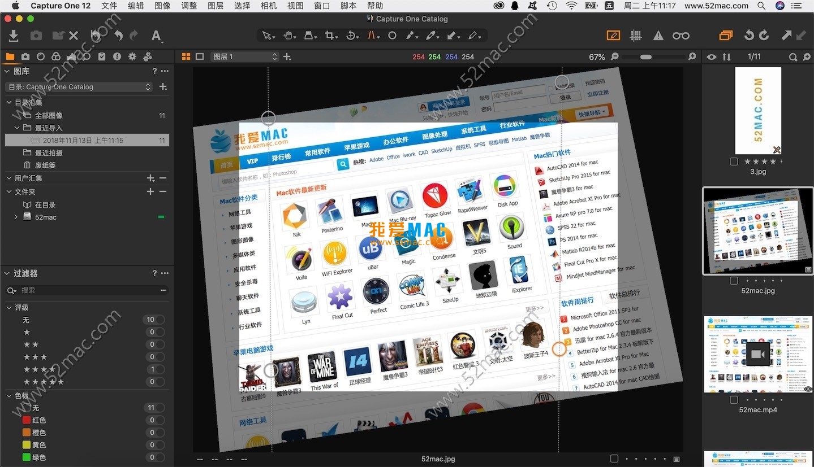Switch viewer to single-view mode

pos(200,56)
